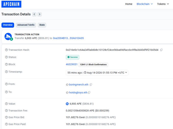The width and height of the screenshot is (173, 129).
Task: Click the Success status badge
Action: 73,57
